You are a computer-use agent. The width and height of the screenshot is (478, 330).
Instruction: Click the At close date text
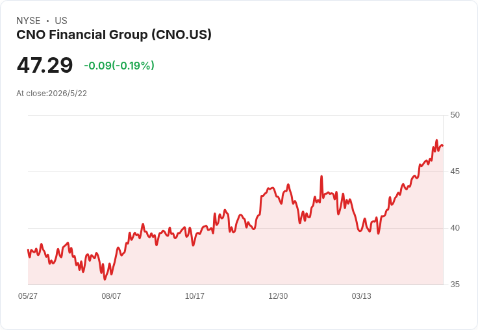point(51,94)
